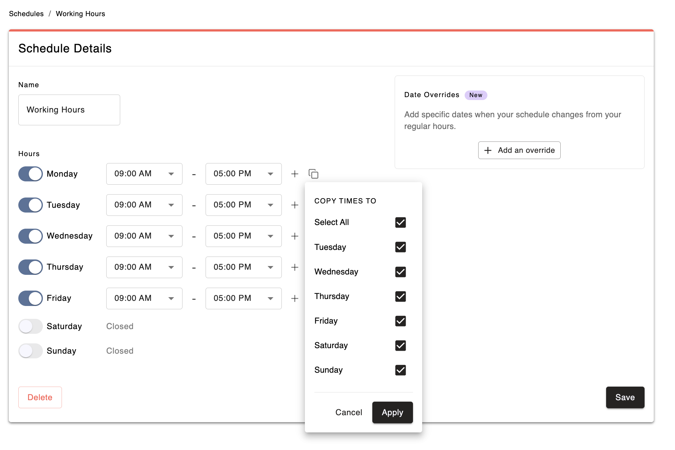Turn off the Monday toggle
Screen dimensions: 675x450
click(30, 174)
